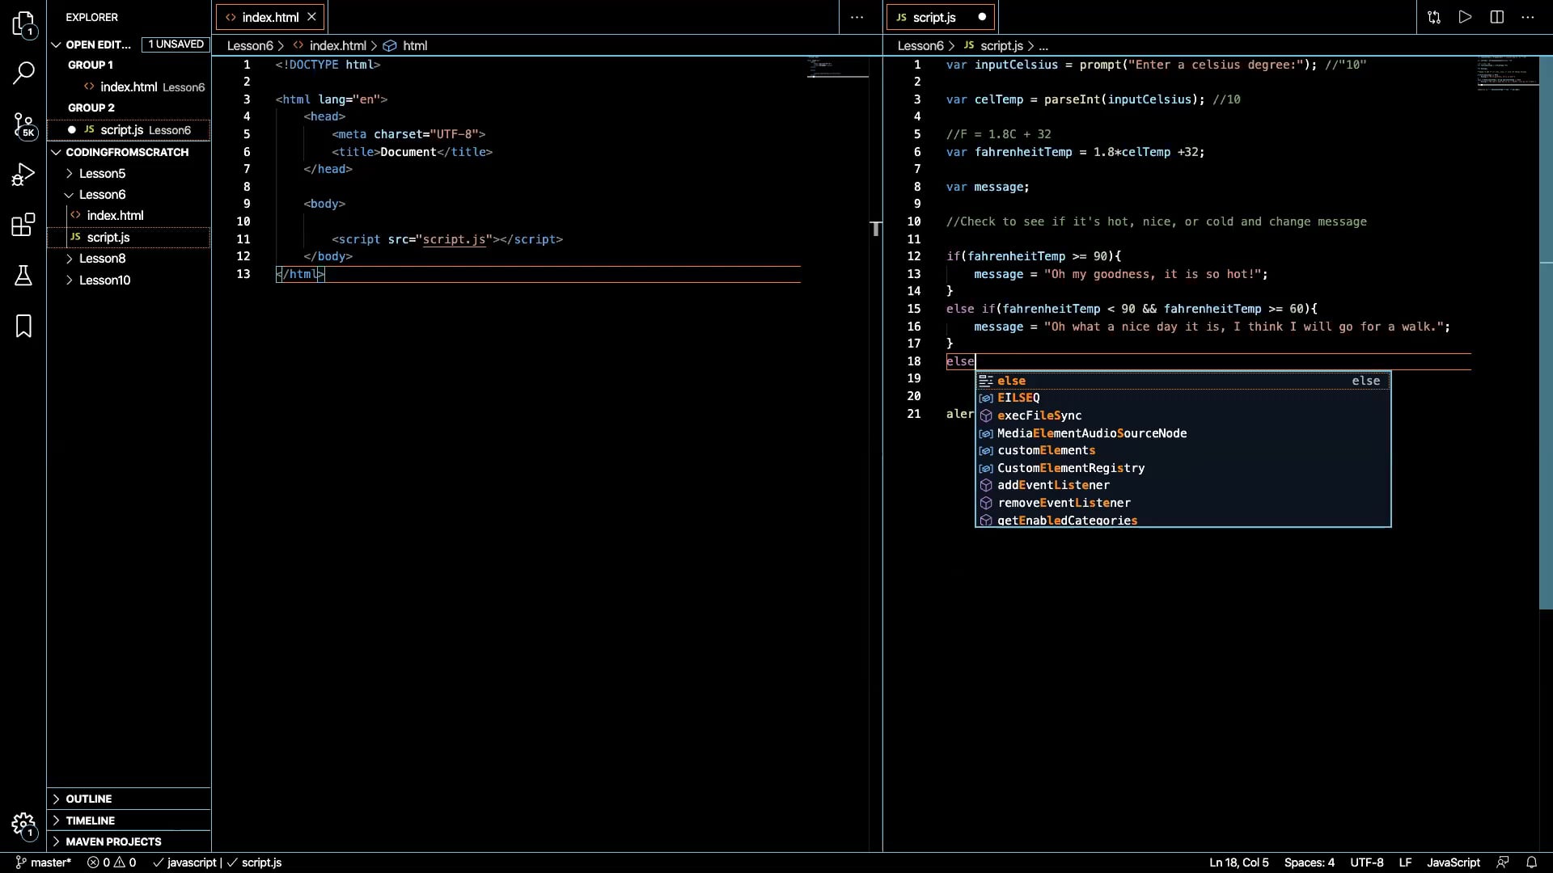The width and height of the screenshot is (1553, 873).
Task: Click the Run code play icon
Action: [x=1465, y=17]
